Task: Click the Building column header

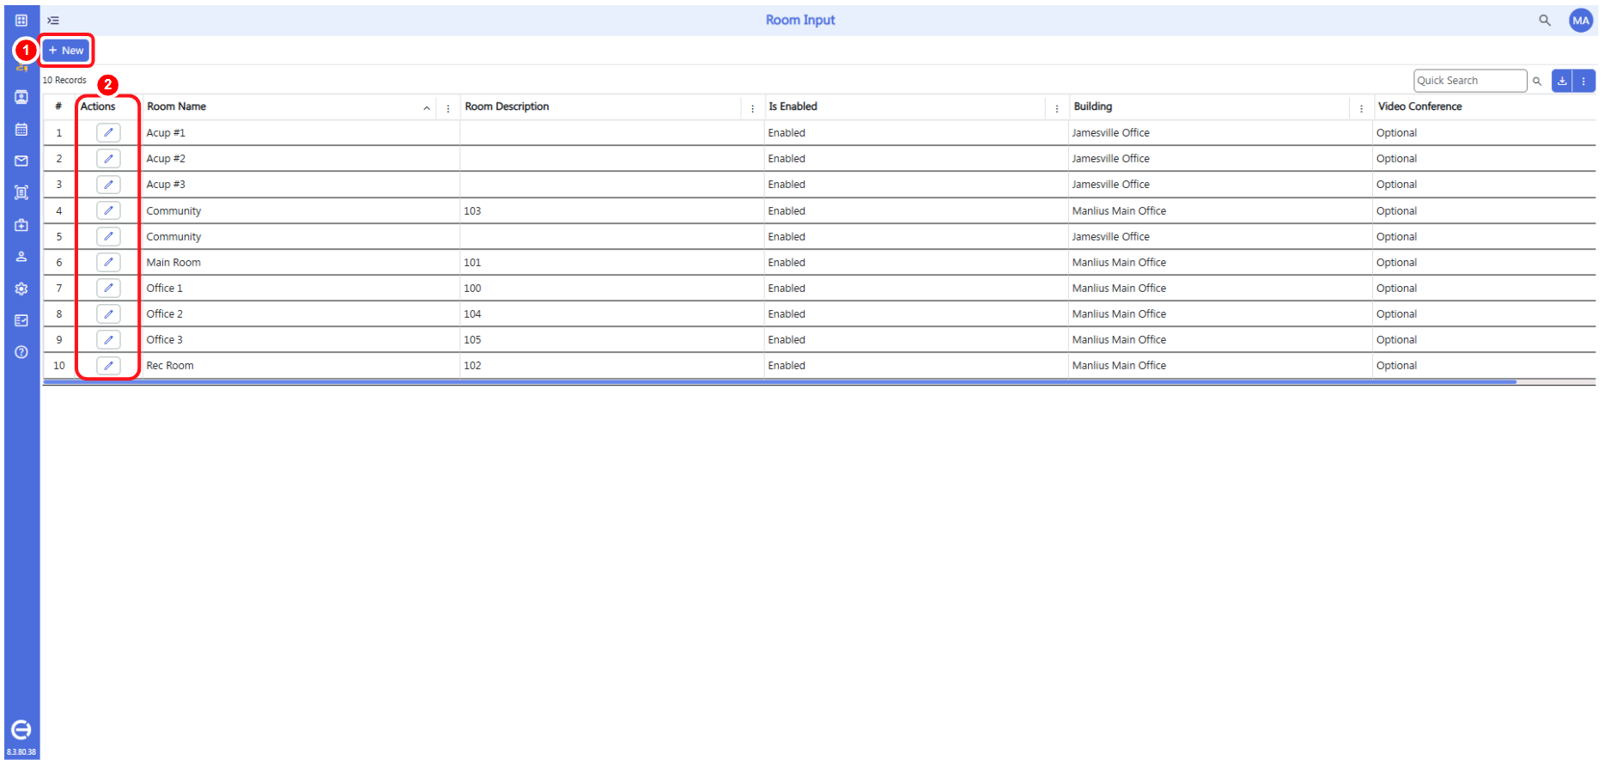Action: click(1092, 106)
